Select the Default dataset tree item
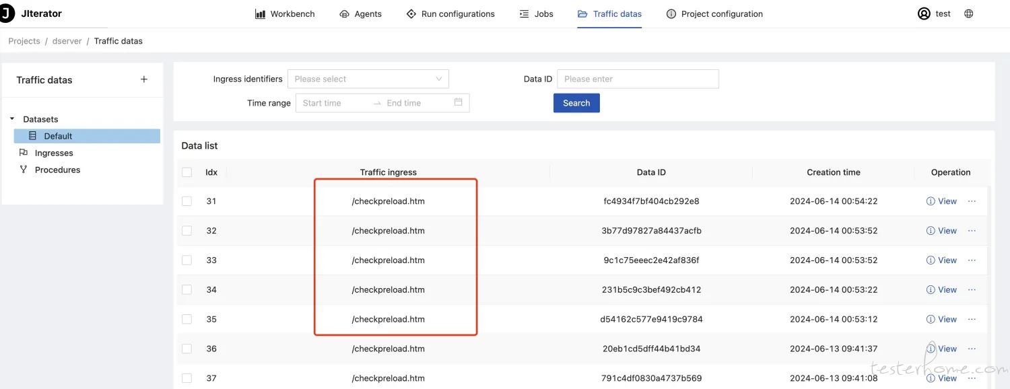The image size is (1010, 389). coord(87,136)
